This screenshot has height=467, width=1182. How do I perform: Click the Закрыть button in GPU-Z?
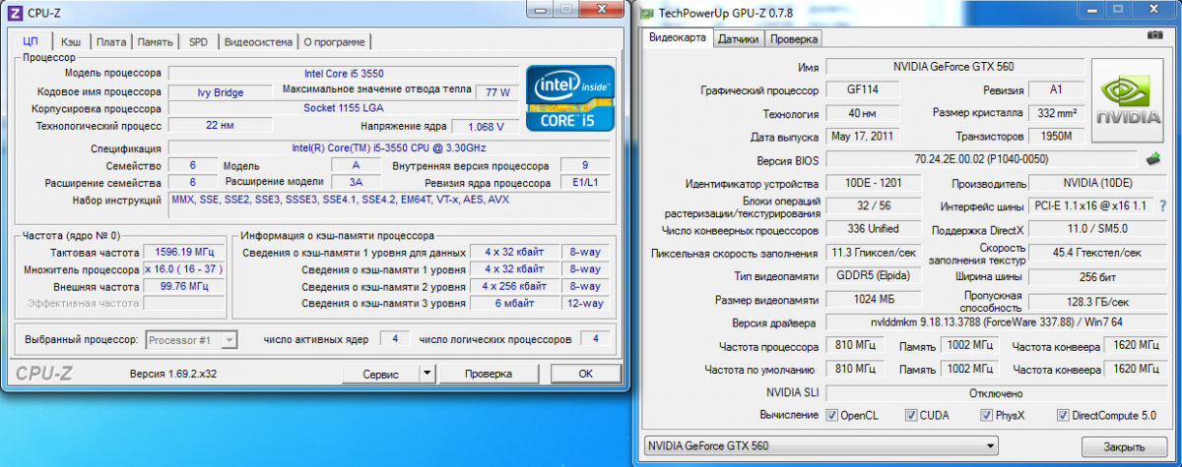click(x=1123, y=446)
